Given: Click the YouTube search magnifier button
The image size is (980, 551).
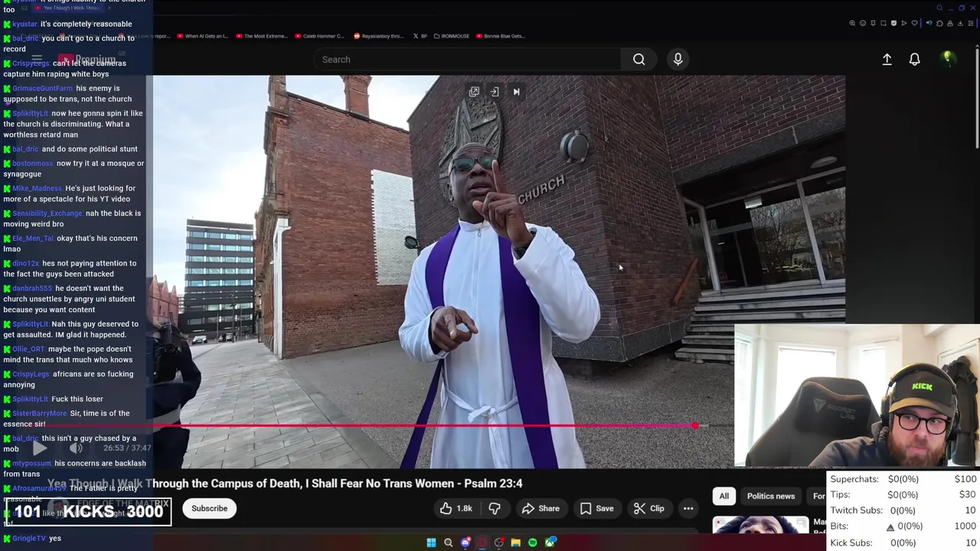Looking at the screenshot, I should coord(639,59).
